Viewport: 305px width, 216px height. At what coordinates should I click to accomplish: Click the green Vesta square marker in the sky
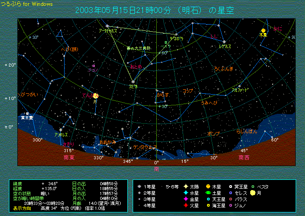166,42
